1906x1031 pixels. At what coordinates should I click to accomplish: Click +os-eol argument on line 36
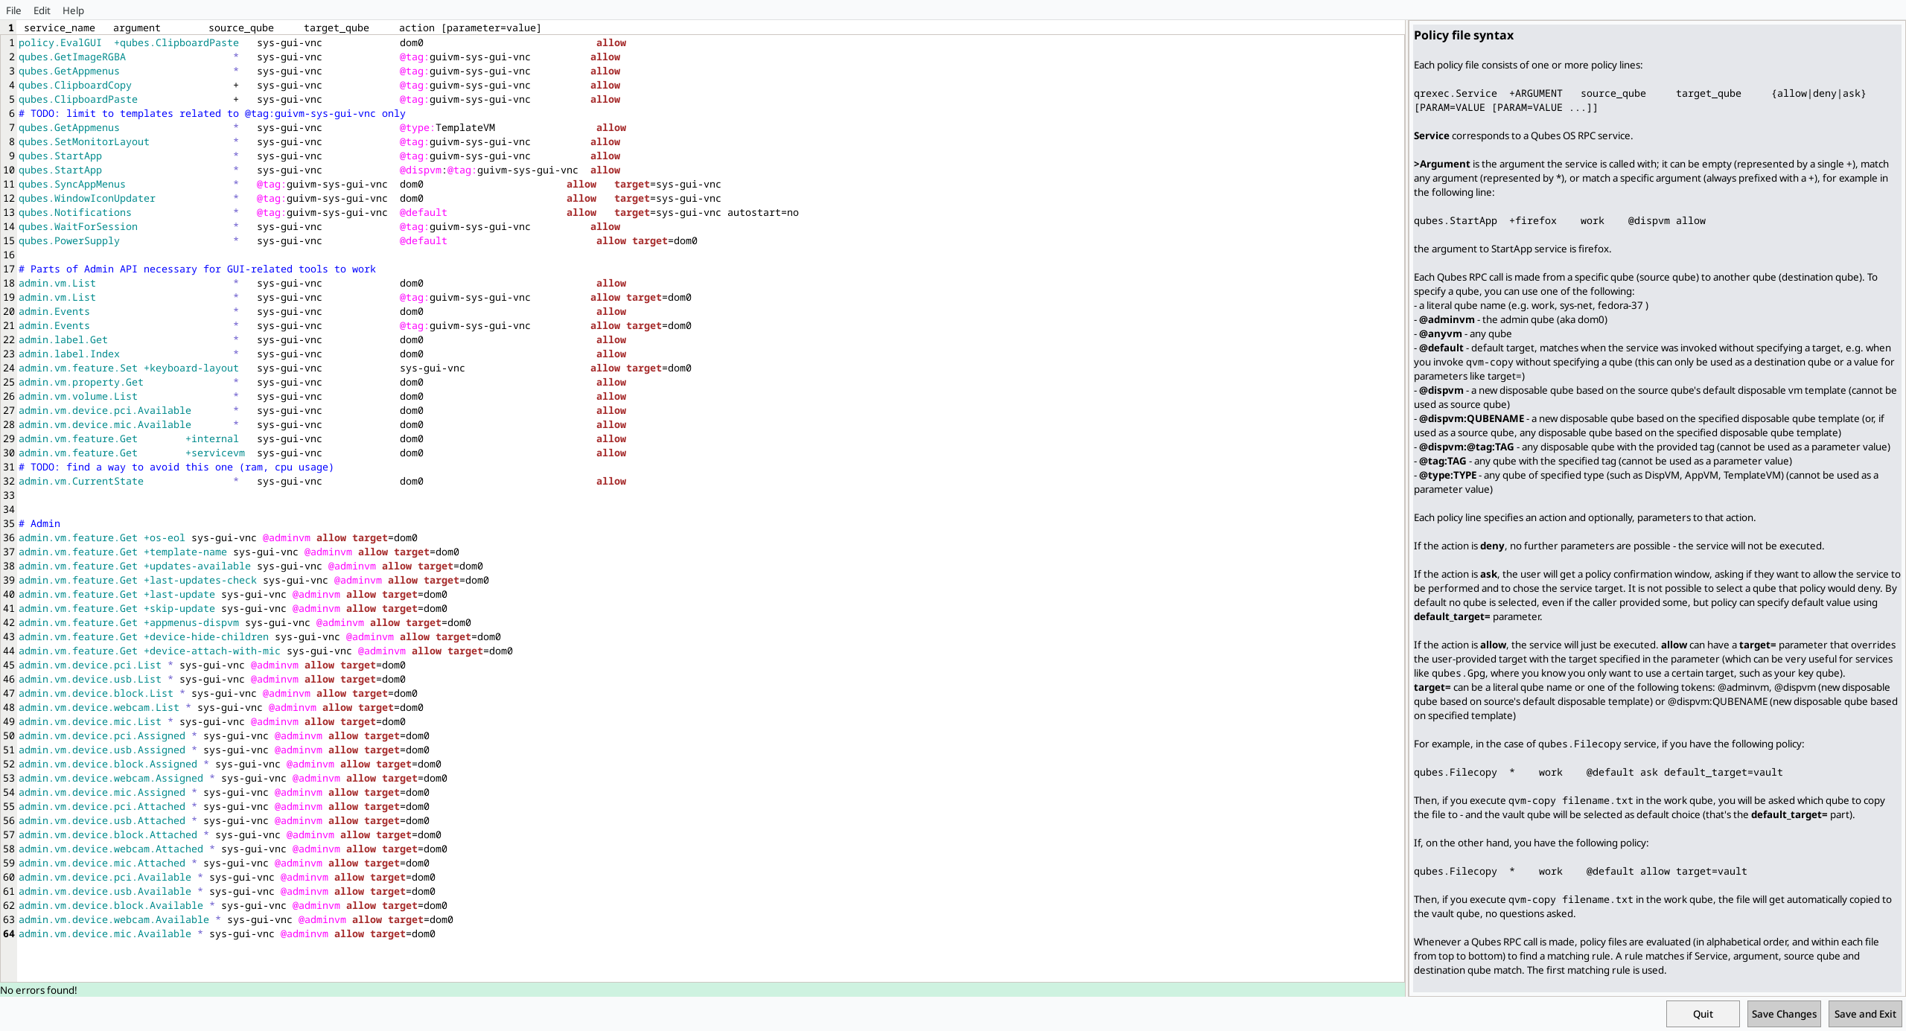click(164, 538)
